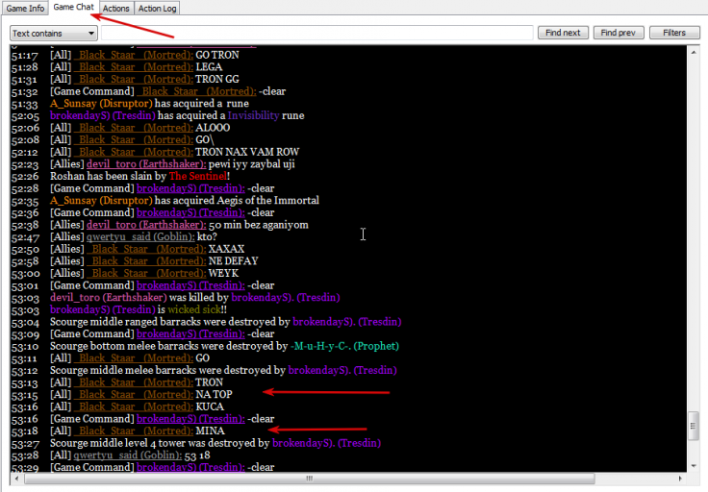The width and height of the screenshot is (708, 492).
Task: Click timestamp 52:26
Action: pos(25,177)
